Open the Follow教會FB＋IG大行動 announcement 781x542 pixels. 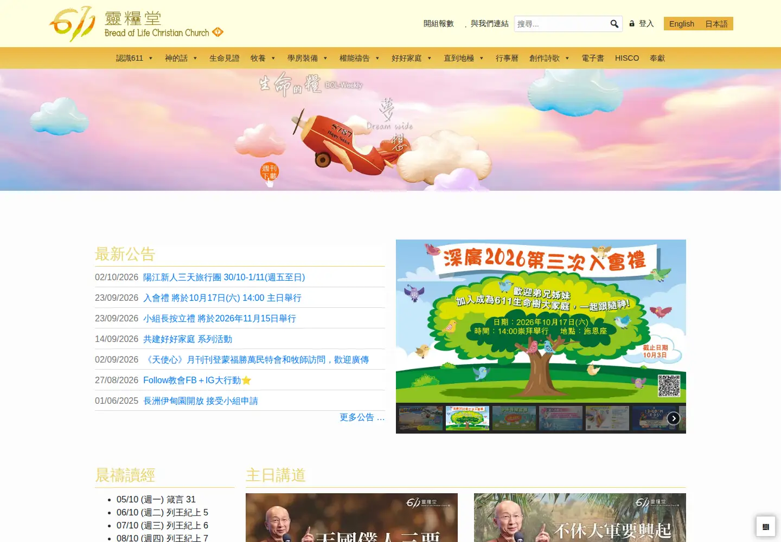[x=197, y=380]
